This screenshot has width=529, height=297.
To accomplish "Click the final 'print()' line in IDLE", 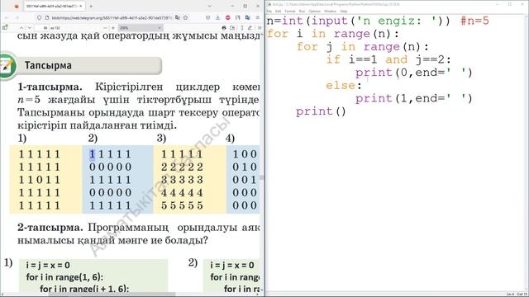I will click(x=321, y=111).
